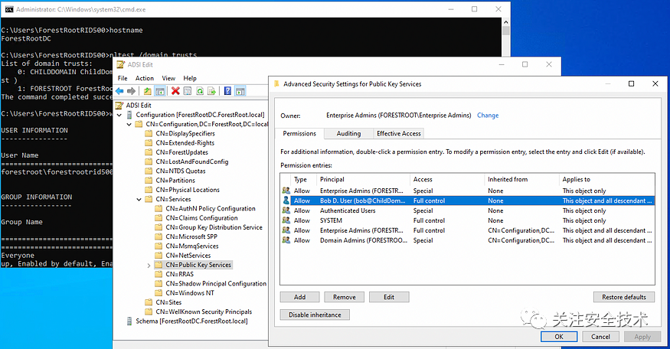The height and width of the screenshot is (349, 670).
Task: Select CN=Windows NT in the tree
Action: pos(190,293)
